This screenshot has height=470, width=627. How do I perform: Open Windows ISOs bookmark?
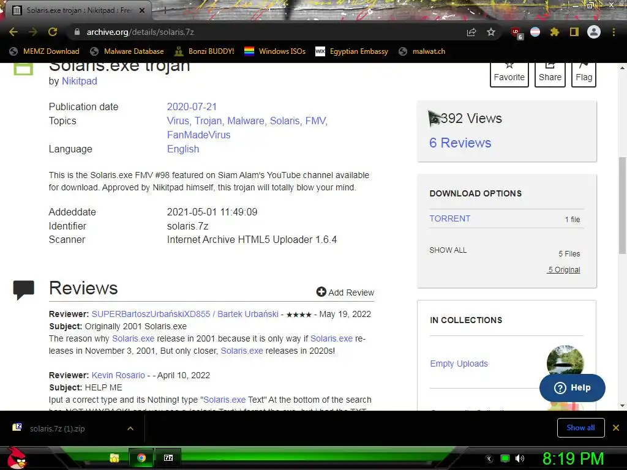[x=275, y=51]
